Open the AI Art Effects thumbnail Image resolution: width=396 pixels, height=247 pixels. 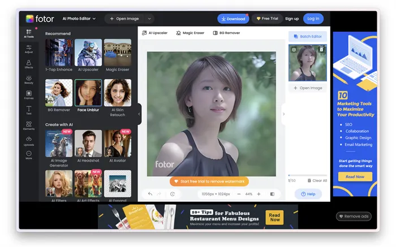click(x=88, y=184)
